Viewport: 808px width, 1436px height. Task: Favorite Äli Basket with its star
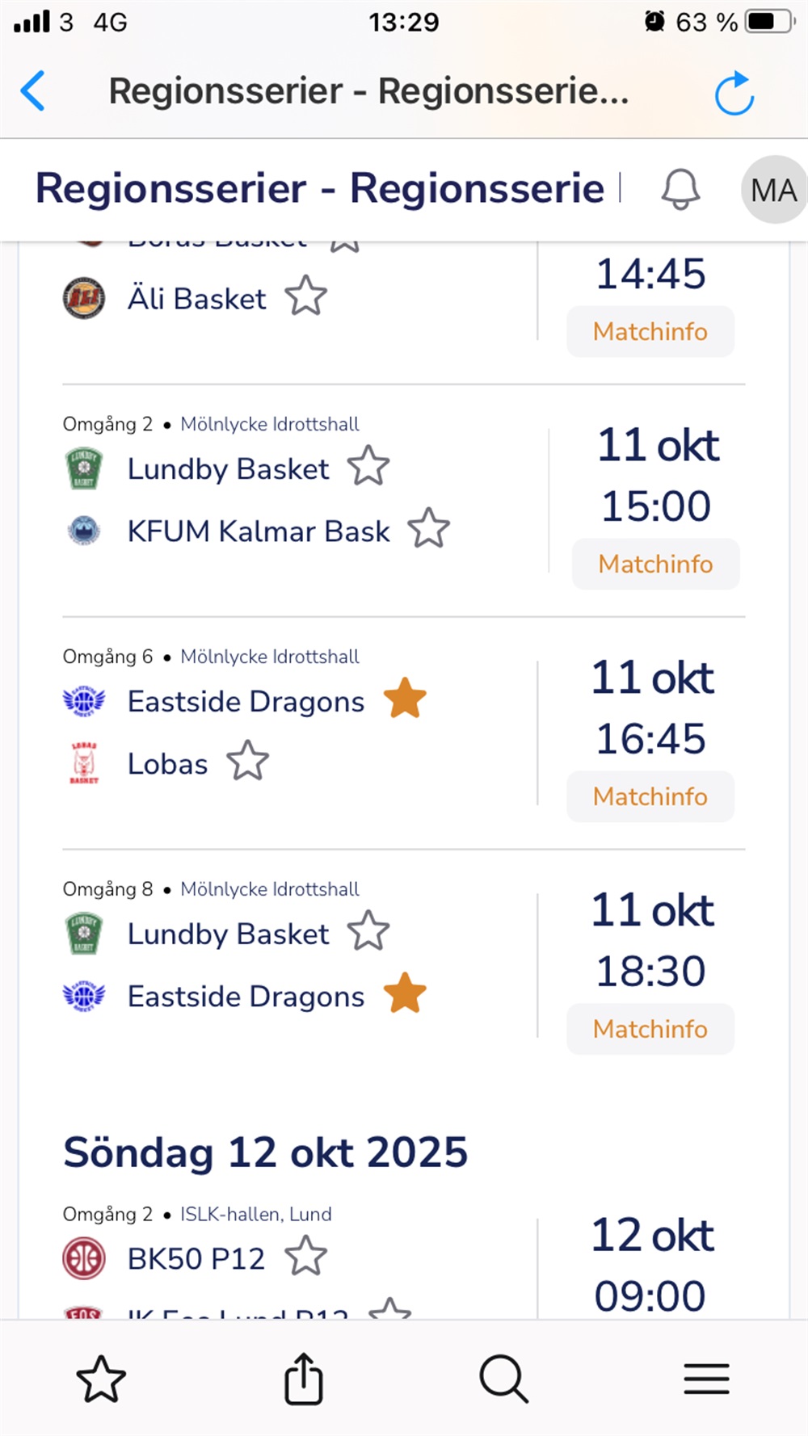click(306, 296)
